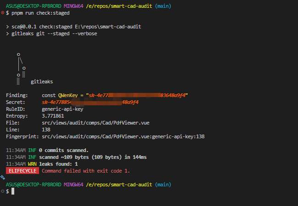This screenshot has height=206, width=298.
Task: Click /e/repos/smart-cad-audit path in the bottom prompt
Action: click(119, 184)
